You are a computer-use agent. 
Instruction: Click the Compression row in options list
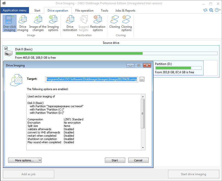55,119
